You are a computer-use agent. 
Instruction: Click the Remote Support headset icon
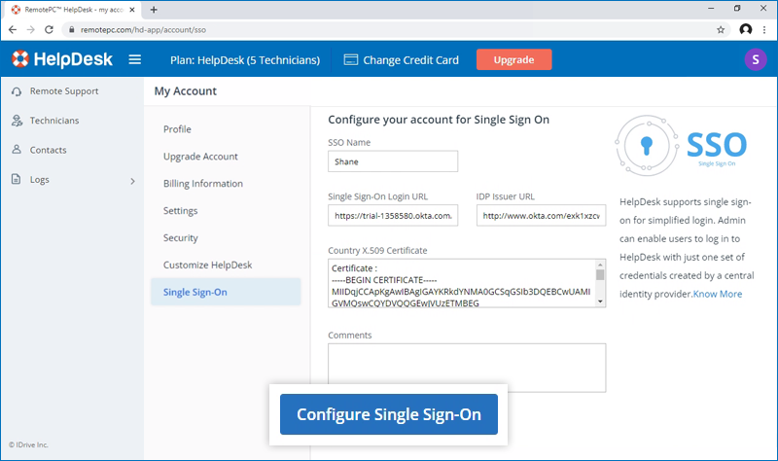pyautogui.click(x=17, y=91)
